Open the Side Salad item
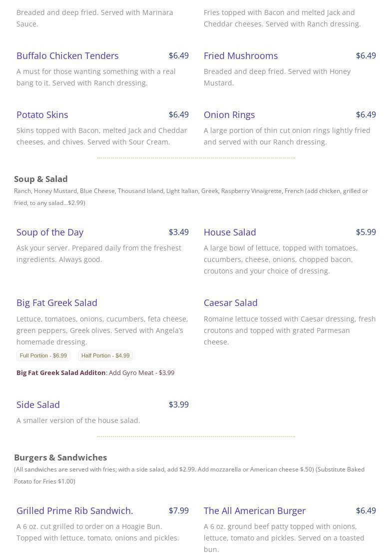Viewport: 392px width, 553px height. [x=38, y=404]
